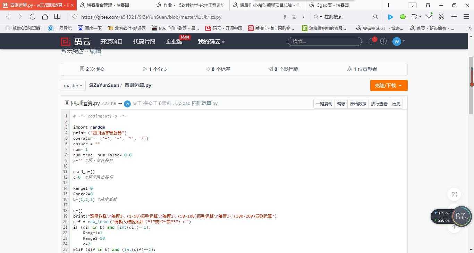
Task: View the 0 个发行版 releases link
Action: point(283,69)
